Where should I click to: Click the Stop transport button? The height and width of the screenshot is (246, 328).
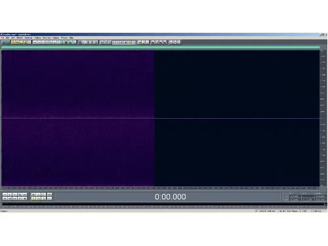pos(5,194)
